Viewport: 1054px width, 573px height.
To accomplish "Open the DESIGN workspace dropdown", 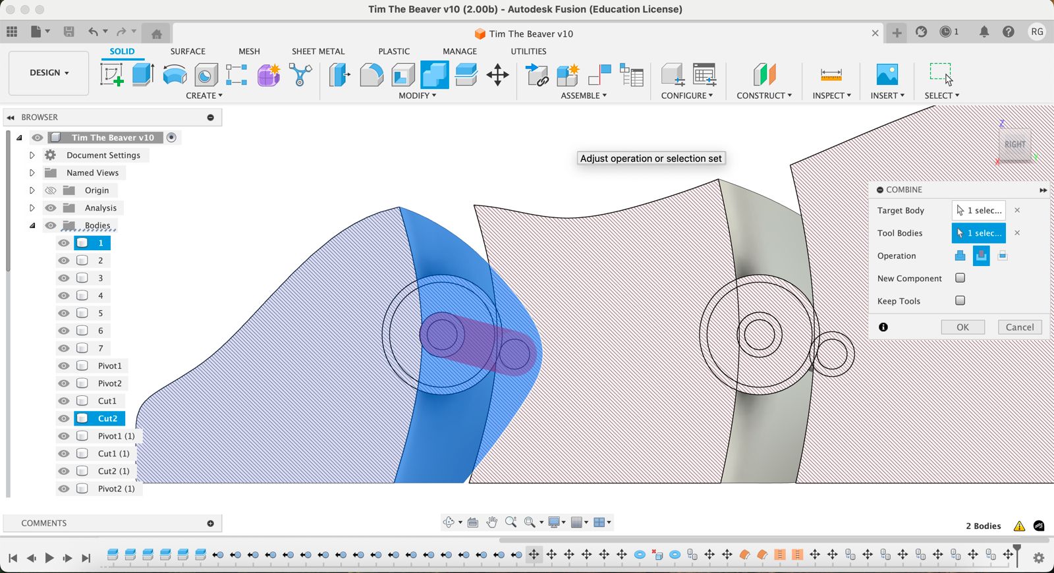I will 49,72.
